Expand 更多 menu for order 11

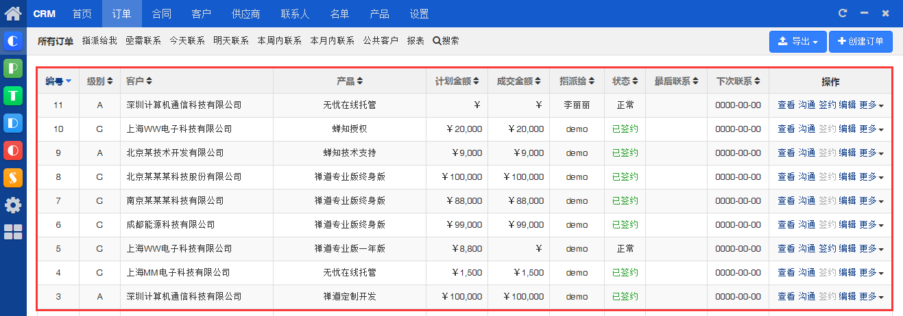(871, 105)
